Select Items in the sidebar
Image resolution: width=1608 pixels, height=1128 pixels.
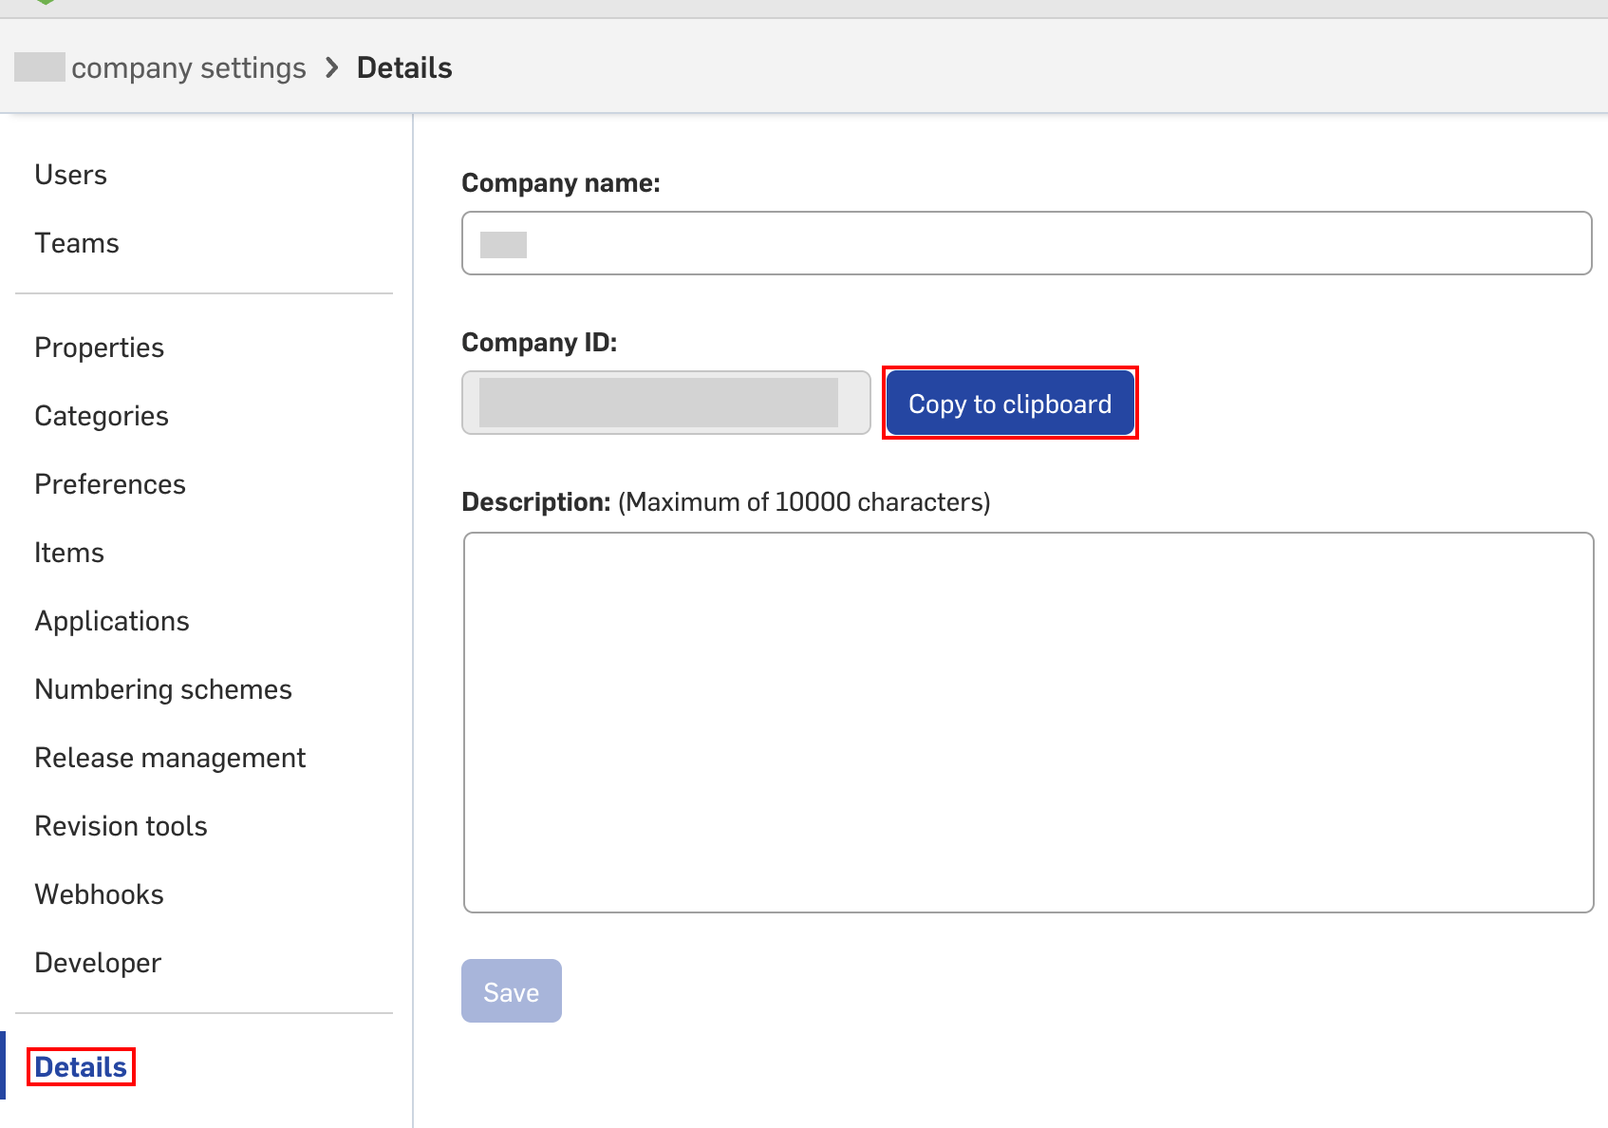[x=69, y=553]
